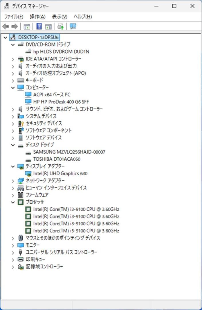Screen dimensions: 202x310
Task: Expand the IDE ATA/ATAPI コントローラー node
Action: (x=13, y=59)
